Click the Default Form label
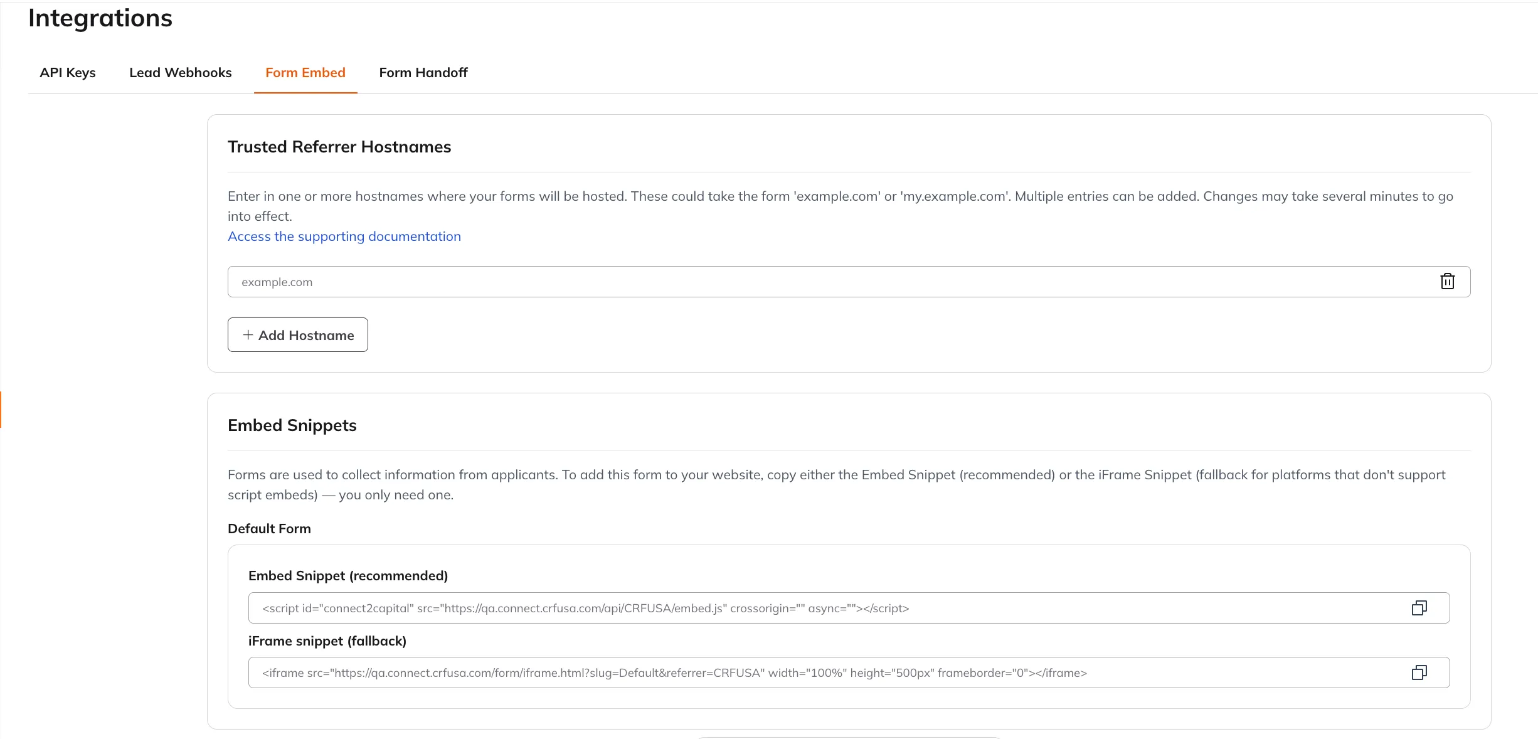This screenshot has width=1538, height=739. 269,529
